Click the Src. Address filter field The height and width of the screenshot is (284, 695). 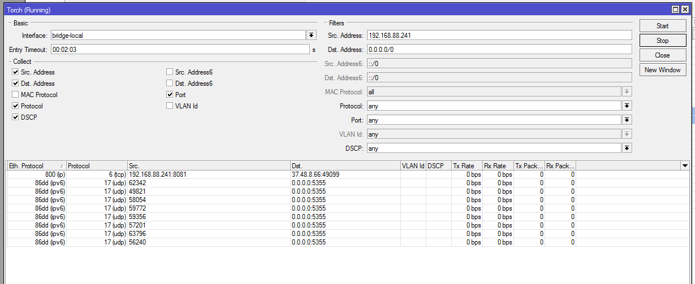(x=499, y=35)
